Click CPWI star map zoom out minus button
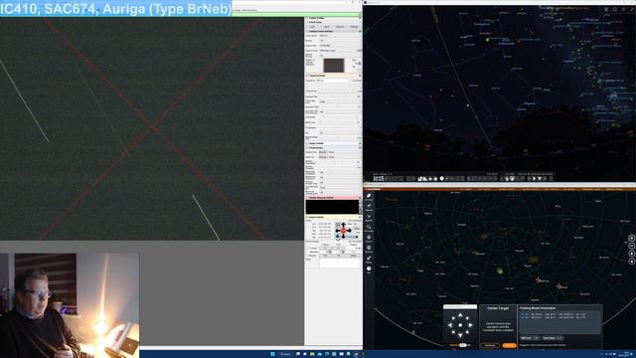The image size is (636, 358). [x=632, y=246]
